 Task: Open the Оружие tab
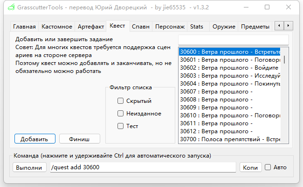pos(224,27)
